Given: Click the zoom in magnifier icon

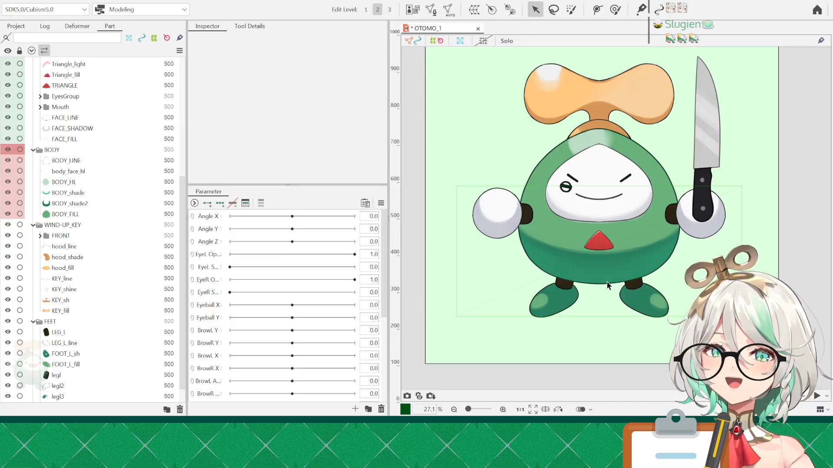Looking at the screenshot, I should 503,409.
